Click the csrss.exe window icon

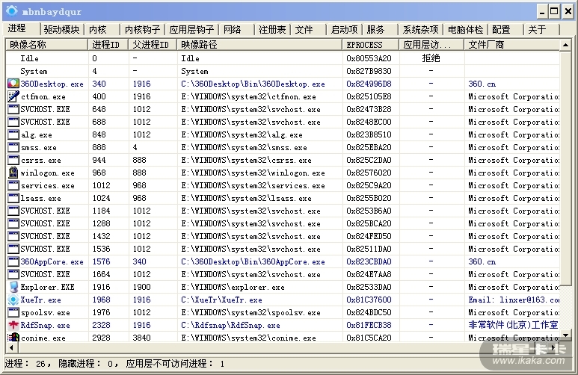pos(13,161)
